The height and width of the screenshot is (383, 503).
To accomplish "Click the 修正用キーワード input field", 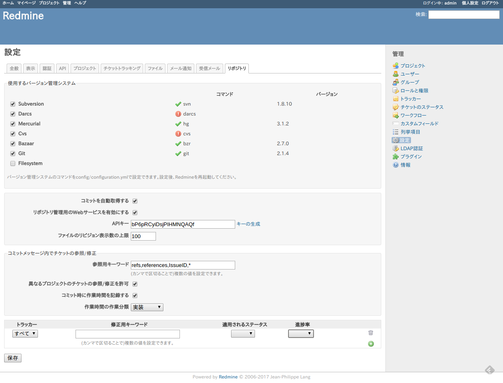I will click(128, 334).
